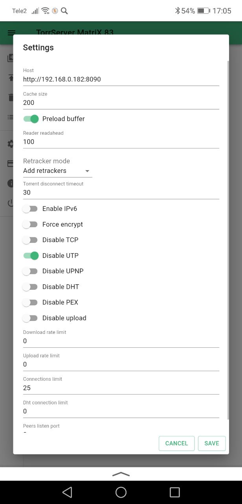Click the SAVE button
Screen dimensions: 242x504
pyautogui.click(x=212, y=443)
